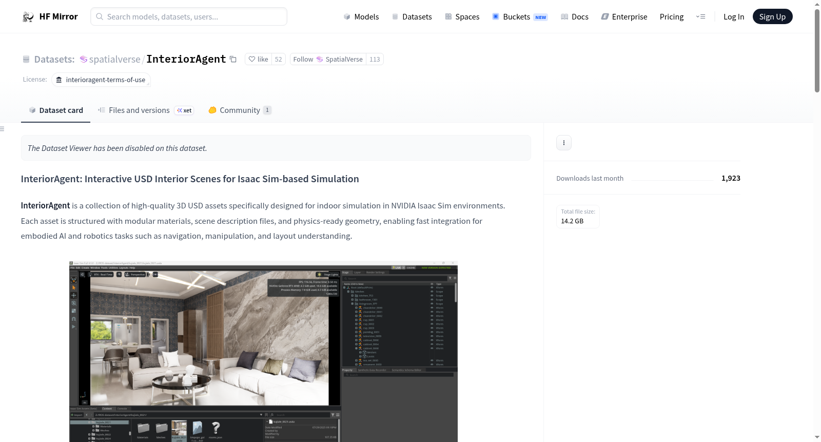Focus the search models input field

tap(189, 16)
